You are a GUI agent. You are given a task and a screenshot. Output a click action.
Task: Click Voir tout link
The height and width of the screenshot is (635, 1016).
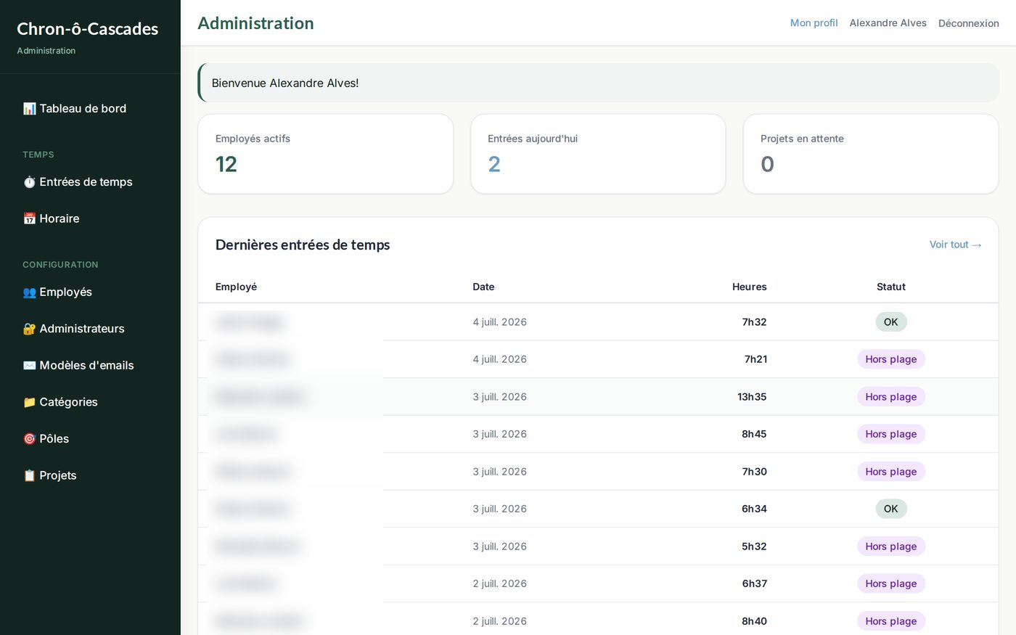click(x=955, y=245)
